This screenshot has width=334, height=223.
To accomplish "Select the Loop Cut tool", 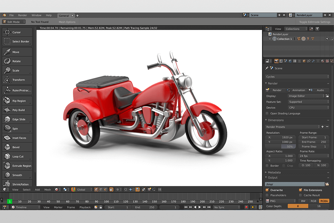I will pyautogui.click(x=17, y=157).
